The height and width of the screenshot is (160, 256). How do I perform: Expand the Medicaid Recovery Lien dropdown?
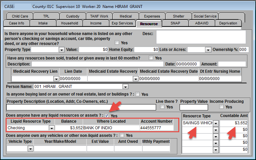(56, 79)
